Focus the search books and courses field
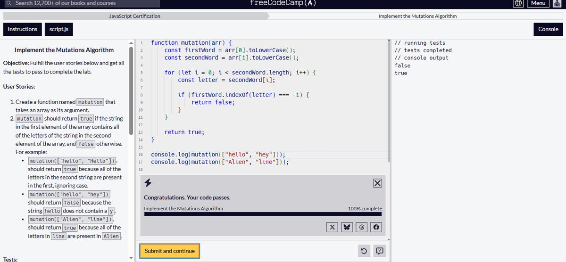Viewport: 566px width, 262px height. click(x=80, y=3)
